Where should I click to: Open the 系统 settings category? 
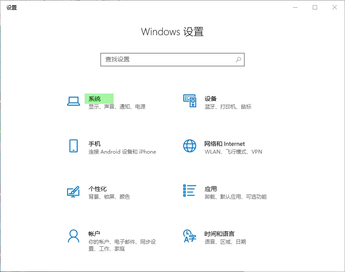(x=95, y=99)
